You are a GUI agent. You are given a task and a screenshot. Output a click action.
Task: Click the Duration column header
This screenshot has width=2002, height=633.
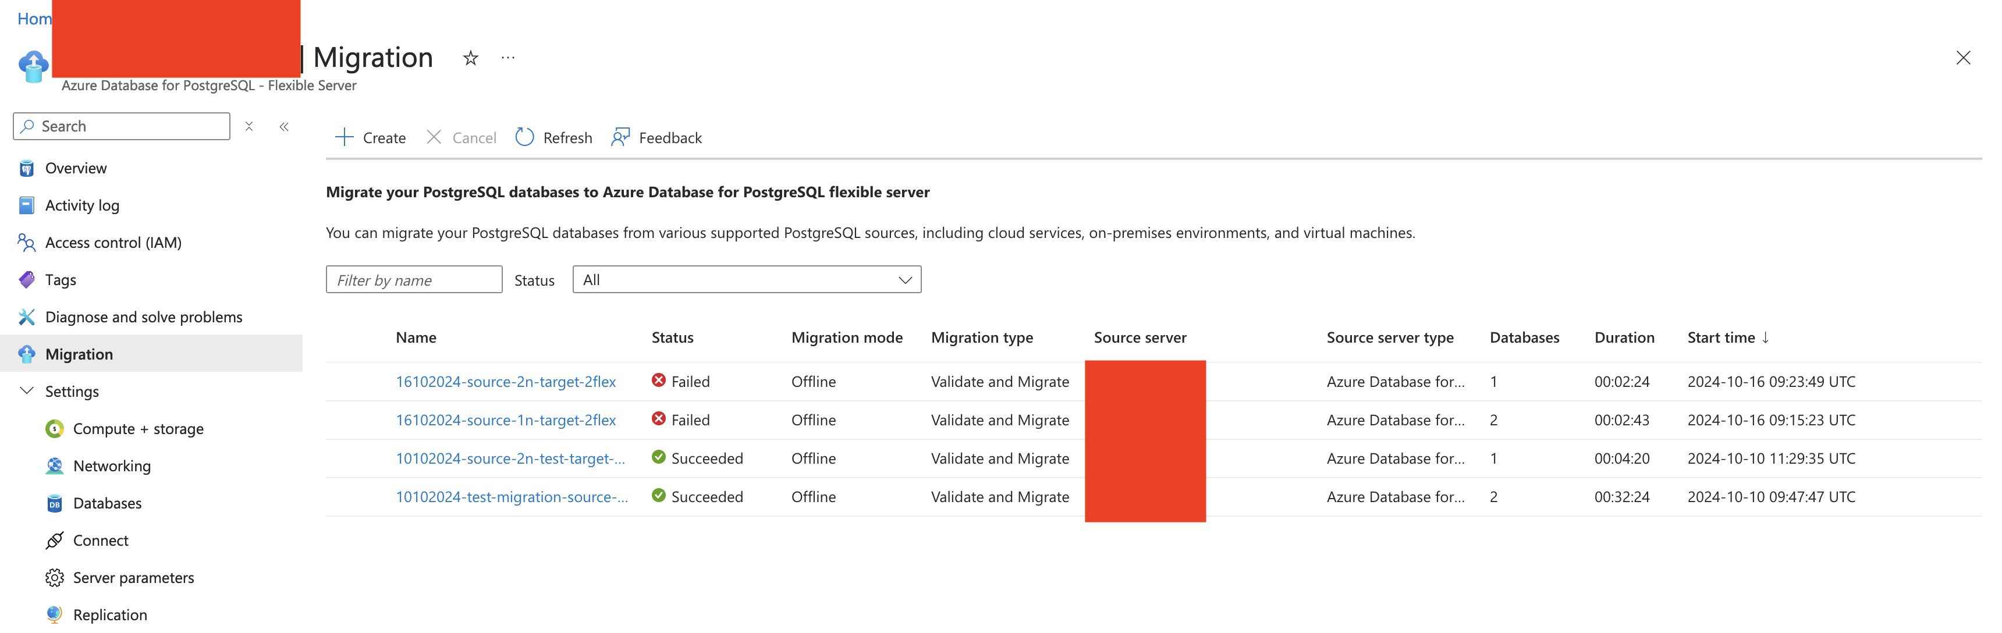coord(1624,337)
